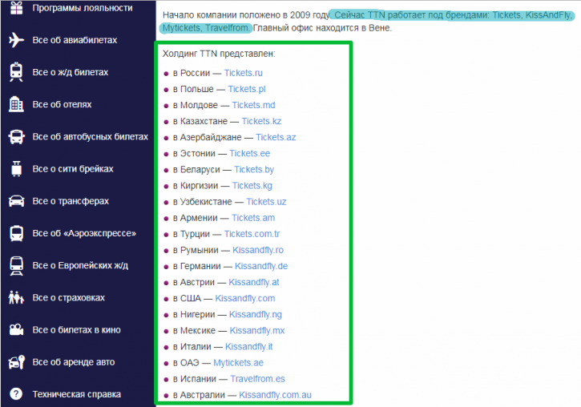This screenshot has height=407, width=581.
Task: Open 'Все об отелях' section
Action: tap(62, 104)
